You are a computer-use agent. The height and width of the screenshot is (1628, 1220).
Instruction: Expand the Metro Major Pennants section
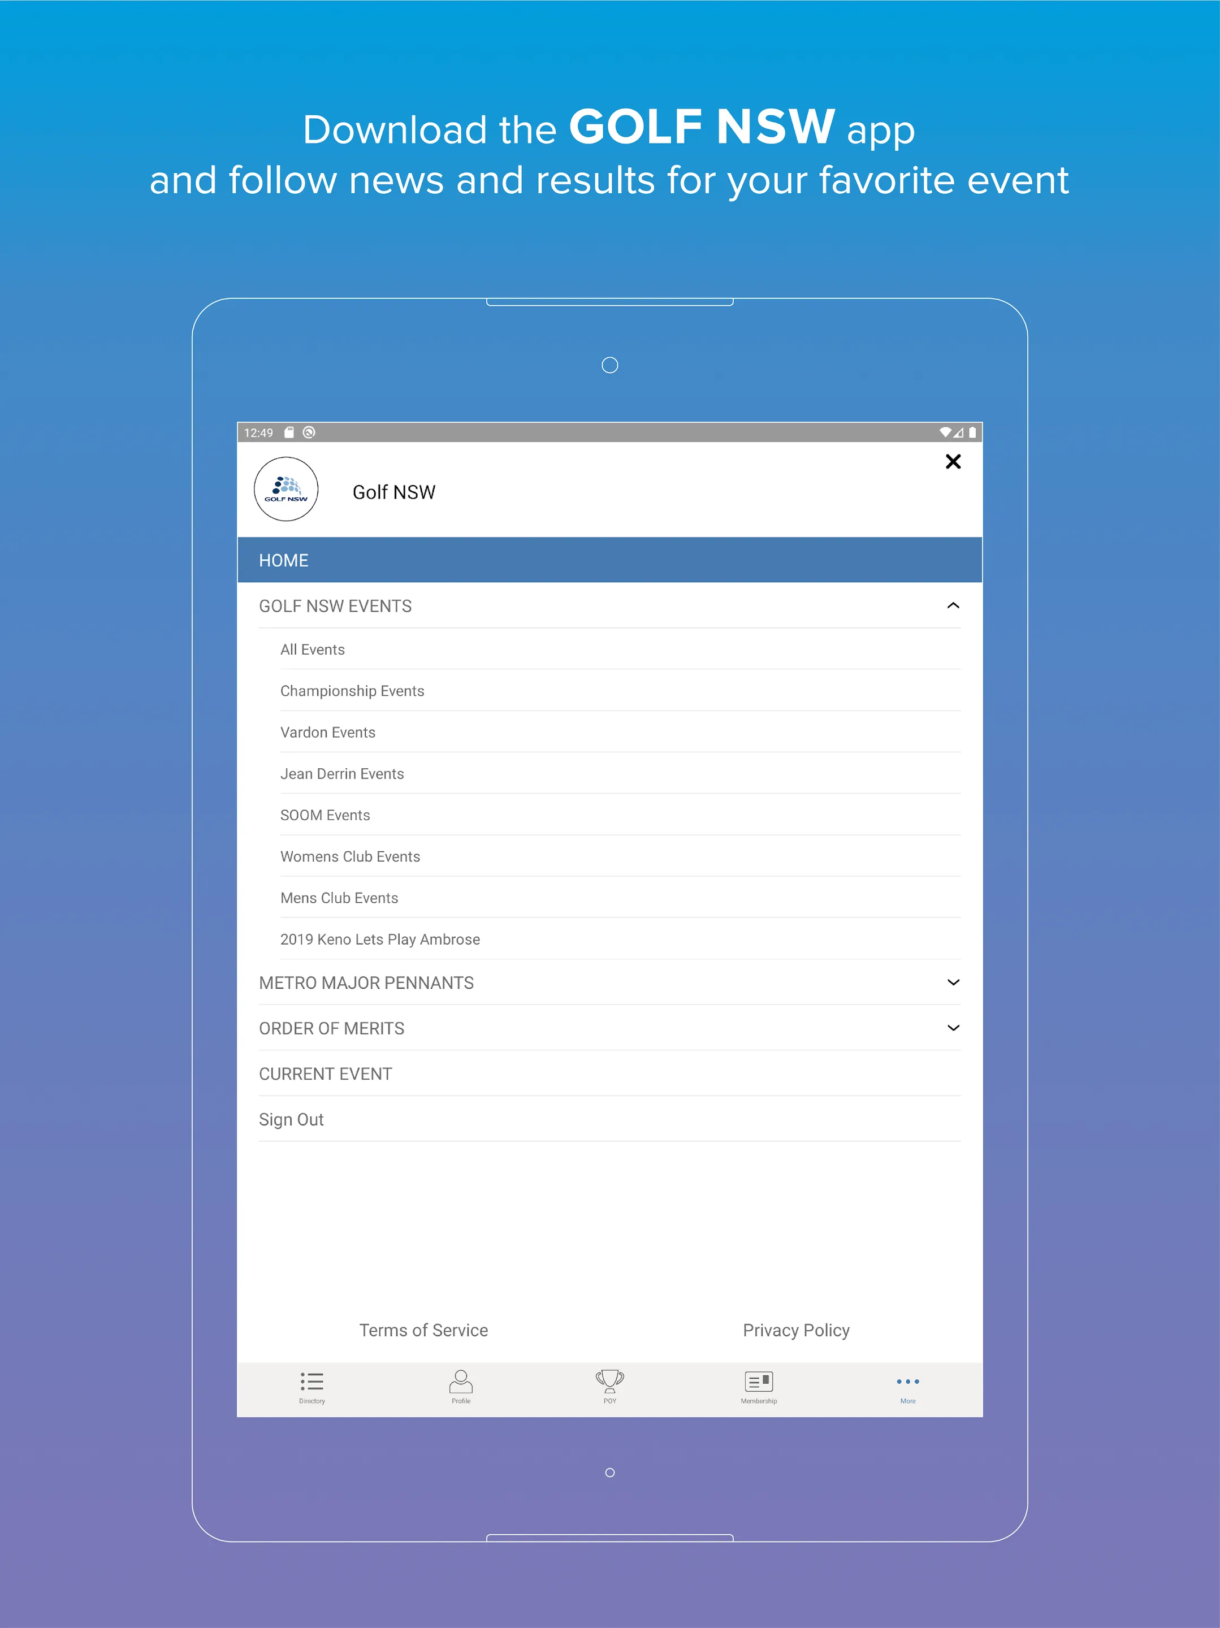pos(610,982)
